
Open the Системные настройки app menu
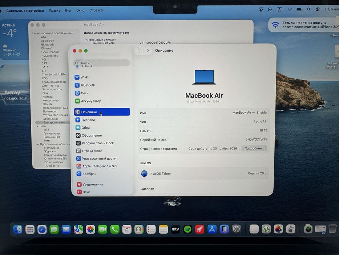point(25,11)
